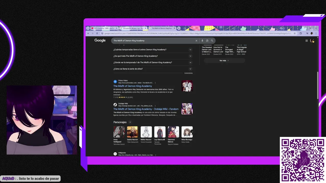The height and width of the screenshot is (183, 326).
Task: Click the Wikipedia site favicon
Action: point(115,154)
